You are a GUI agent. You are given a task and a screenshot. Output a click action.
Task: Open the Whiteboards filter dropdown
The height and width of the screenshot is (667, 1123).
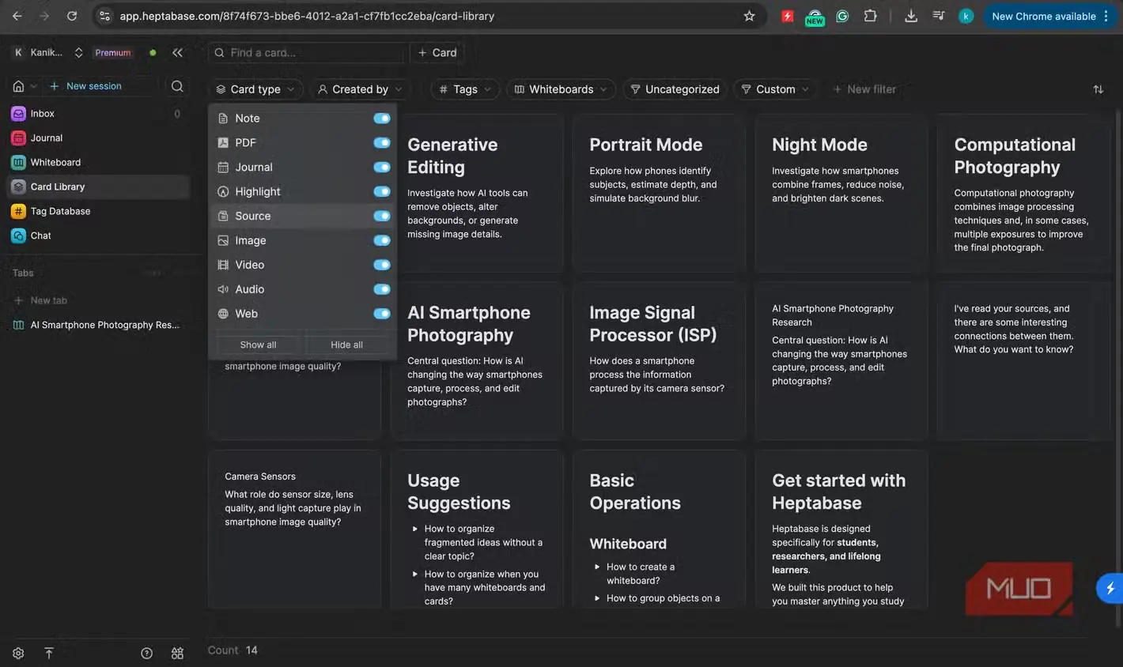click(561, 89)
